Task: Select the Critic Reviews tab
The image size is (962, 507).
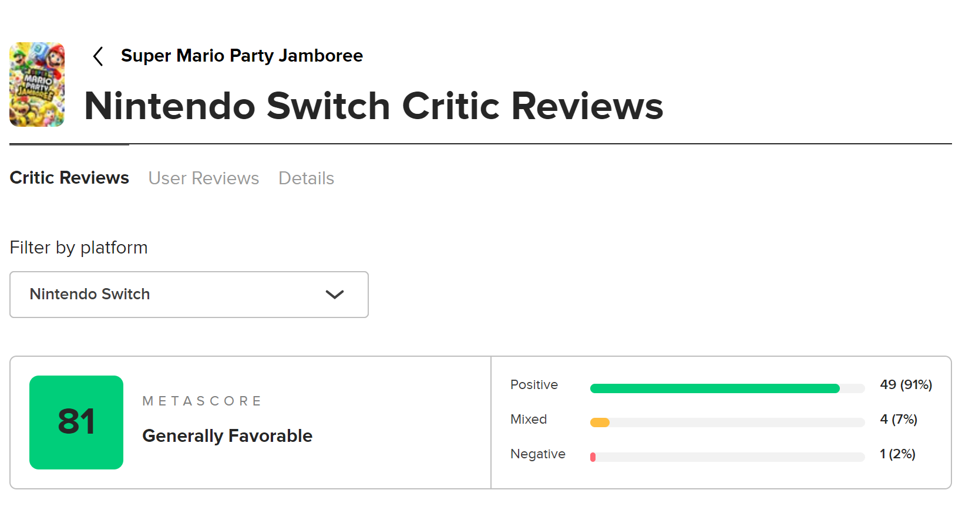Action: tap(69, 178)
